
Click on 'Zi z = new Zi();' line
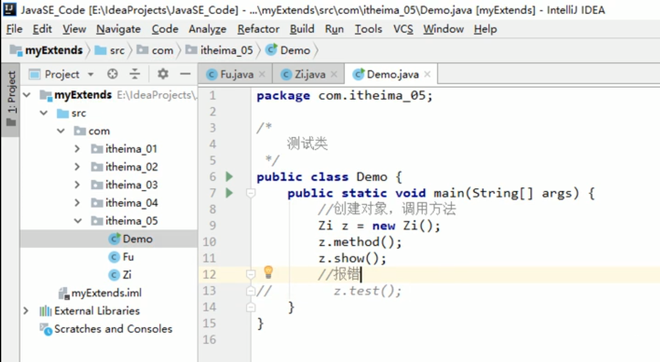click(x=379, y=226)
